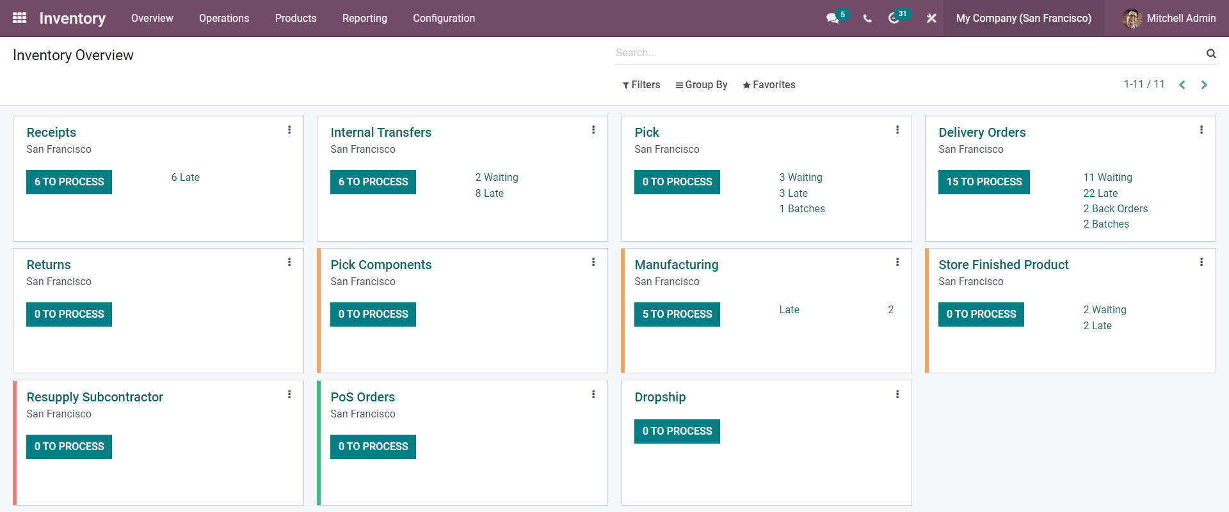Click Resupply Subcontractor 0 TO PROCESS button
This screenshot has height=512, width=1229.
click(x=69, y=447)
